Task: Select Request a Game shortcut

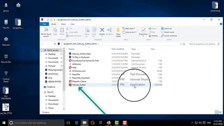Action: pos(79,81)
